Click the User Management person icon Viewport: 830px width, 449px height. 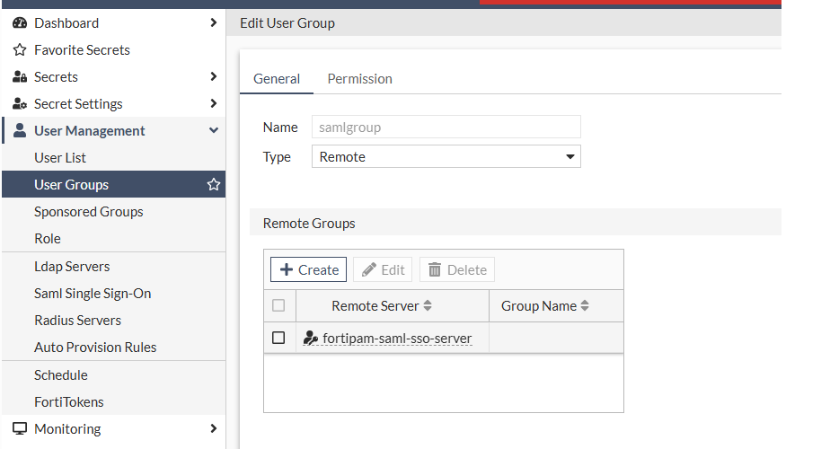click(20, 131)
